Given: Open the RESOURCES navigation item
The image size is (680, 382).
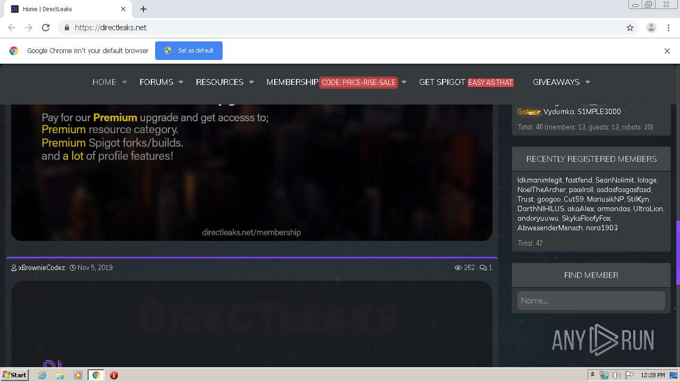Looking at the screenshot, I should [x=219, y=82].
